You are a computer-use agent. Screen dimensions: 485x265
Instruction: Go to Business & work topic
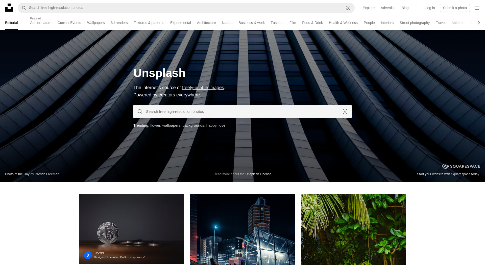(x=252, y=23)
